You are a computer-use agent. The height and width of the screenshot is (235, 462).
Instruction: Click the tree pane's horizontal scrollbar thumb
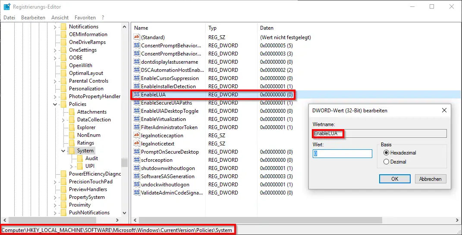pos(53,220)
